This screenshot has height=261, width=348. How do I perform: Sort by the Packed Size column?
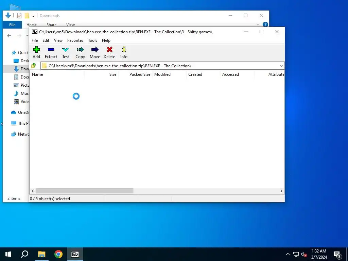(135, 74)
